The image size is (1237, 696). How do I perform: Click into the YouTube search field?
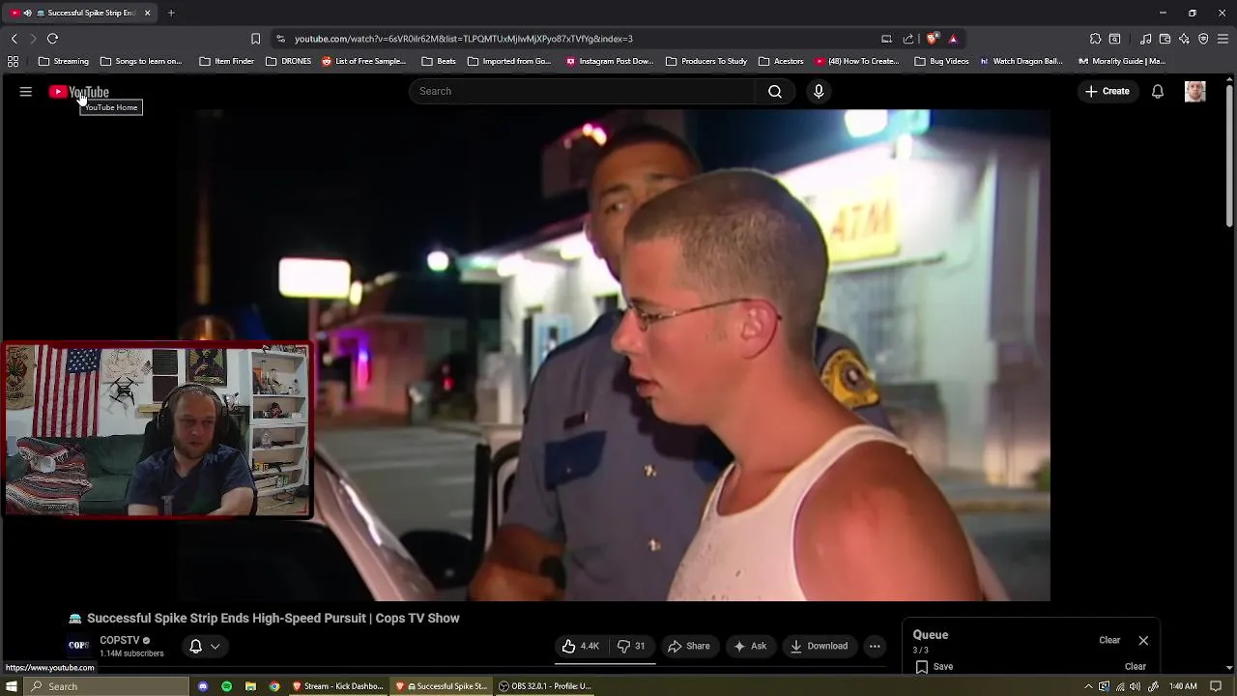(x=583, y=91)
